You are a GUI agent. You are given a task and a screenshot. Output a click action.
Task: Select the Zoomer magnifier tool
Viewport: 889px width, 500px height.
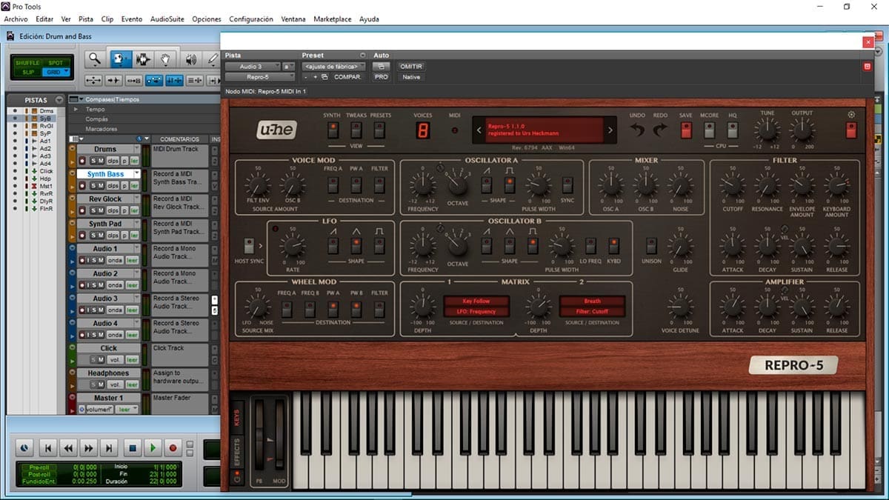click(94, 59)
